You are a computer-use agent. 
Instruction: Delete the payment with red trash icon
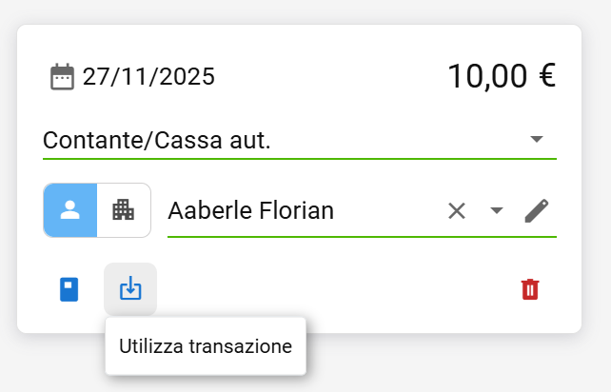point(530,289)
